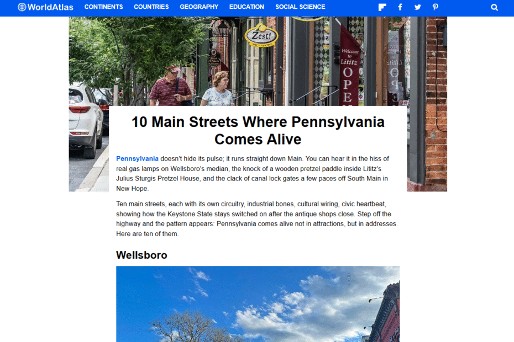The image size is (514, 342).
Task: Open the Education menu
Action: pos(246,7)
